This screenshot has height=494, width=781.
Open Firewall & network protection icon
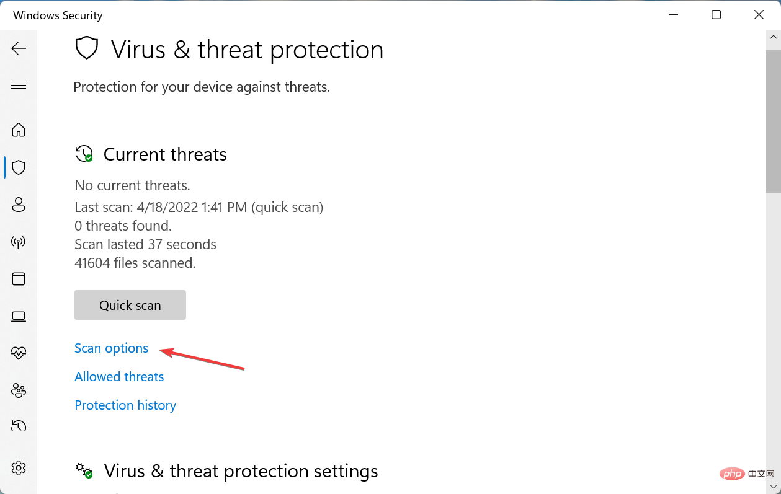19,242
